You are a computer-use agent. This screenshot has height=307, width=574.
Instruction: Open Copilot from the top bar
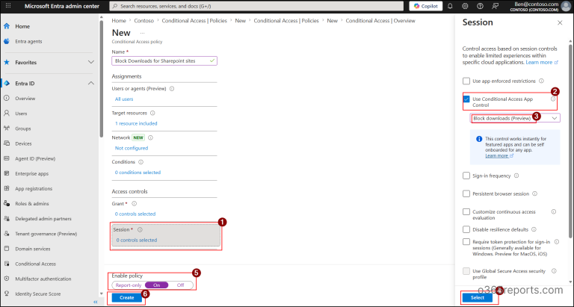pos(426,6)
